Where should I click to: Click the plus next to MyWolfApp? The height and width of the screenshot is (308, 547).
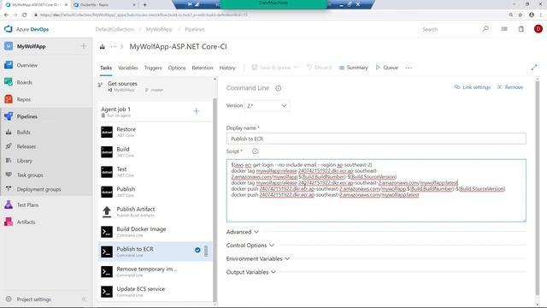pos(84,46)
